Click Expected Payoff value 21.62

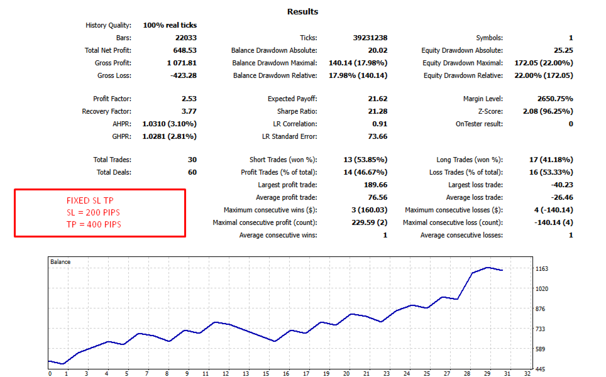[x=378, y=99]
